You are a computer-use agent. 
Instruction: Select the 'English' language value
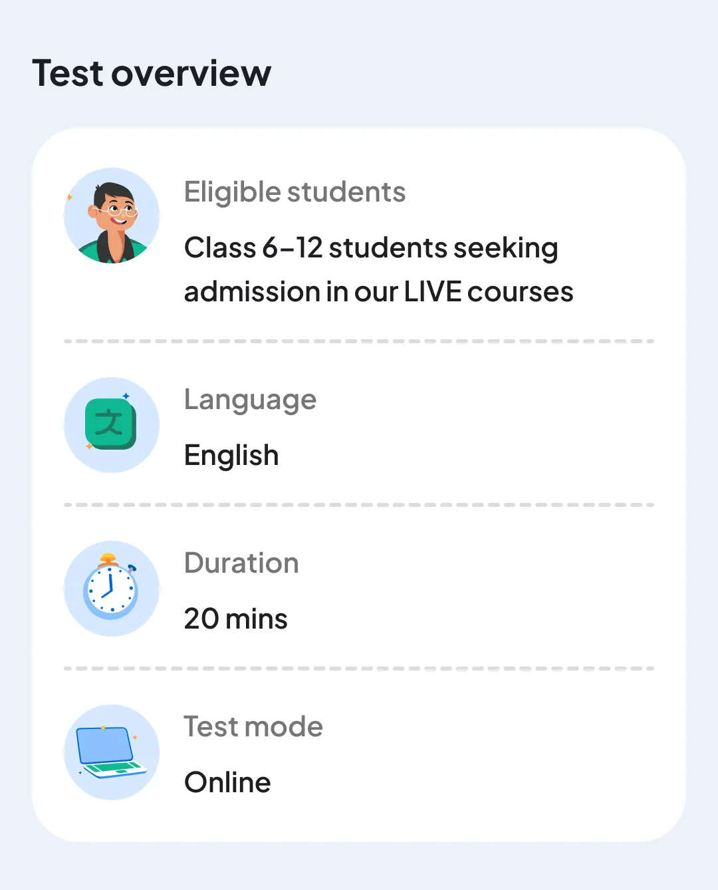pos(231,456)
